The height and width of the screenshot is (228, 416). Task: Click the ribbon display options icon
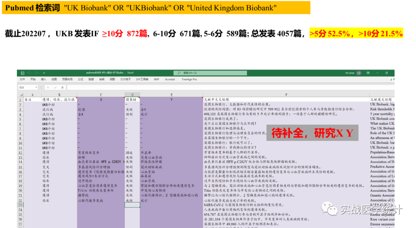coord(368,73)
